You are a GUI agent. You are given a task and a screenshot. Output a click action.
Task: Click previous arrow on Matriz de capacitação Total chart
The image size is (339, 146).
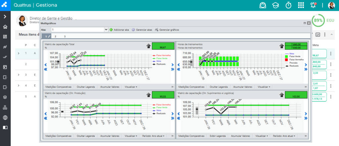click(46, 65)
